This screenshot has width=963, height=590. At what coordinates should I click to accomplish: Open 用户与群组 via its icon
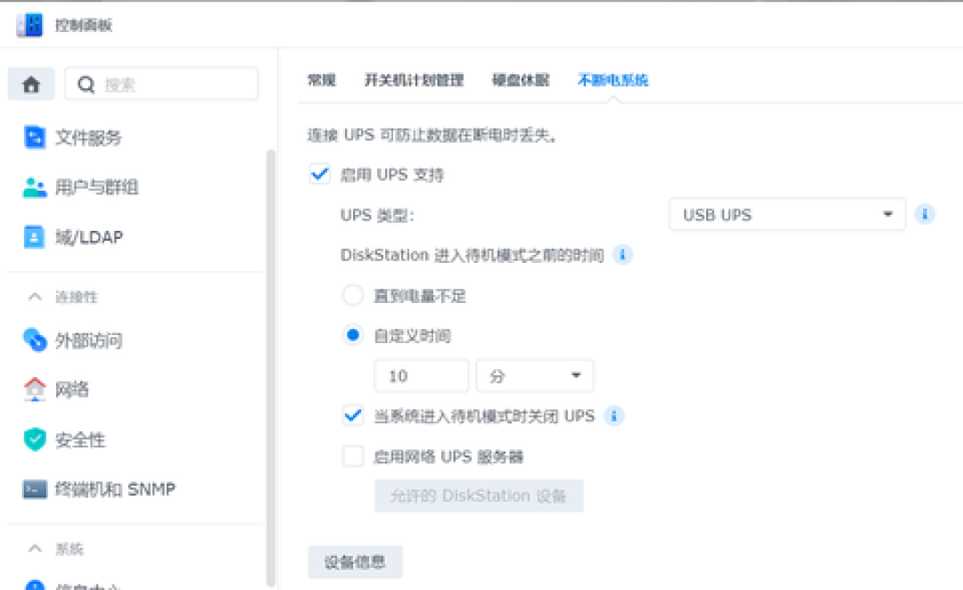tap(35, 187)
